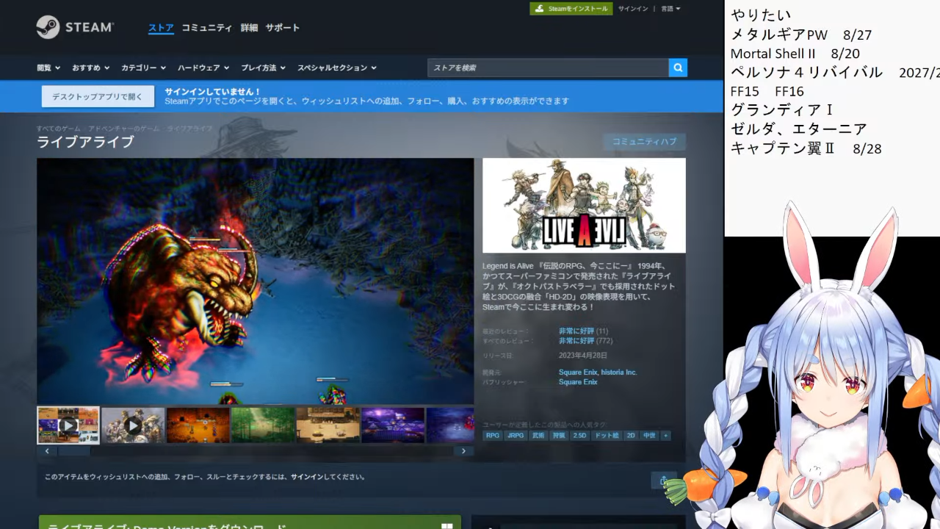Select the green forest screenshot thumbnail
The height and width of the screenshot is (529, 940).
(263, 425)
